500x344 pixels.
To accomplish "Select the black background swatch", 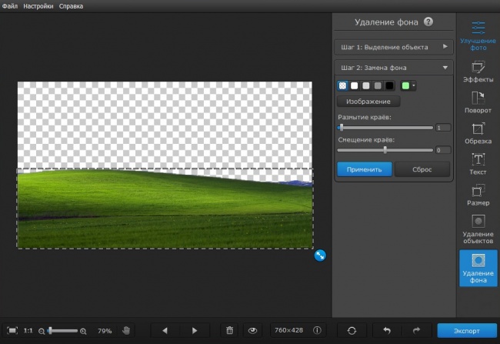I will tap(389, 85).
